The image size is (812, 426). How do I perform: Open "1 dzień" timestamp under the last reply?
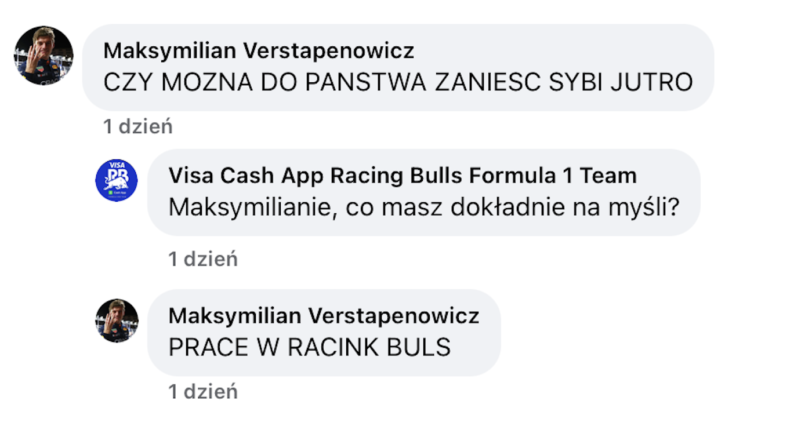click(203, 392)
